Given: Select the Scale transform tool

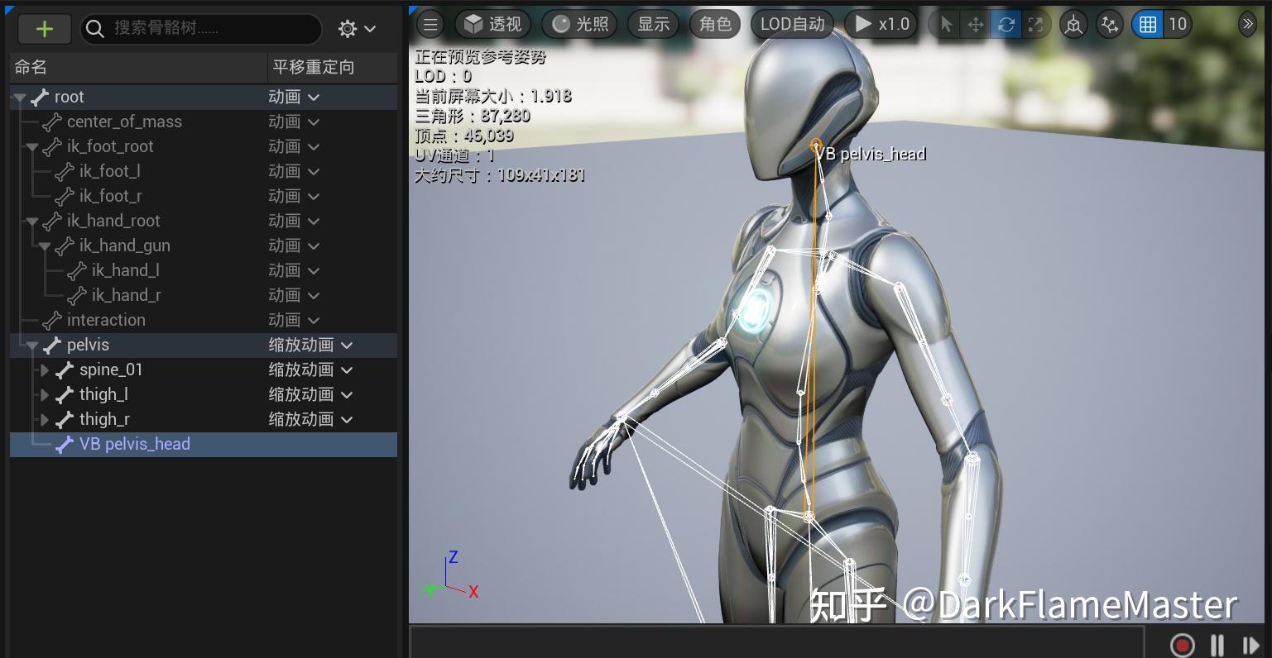Looking at the screenshot, I should pyautogui.click(x=1035, y=24).
